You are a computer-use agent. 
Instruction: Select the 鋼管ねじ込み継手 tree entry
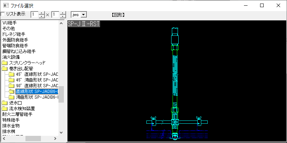(19, 51)
